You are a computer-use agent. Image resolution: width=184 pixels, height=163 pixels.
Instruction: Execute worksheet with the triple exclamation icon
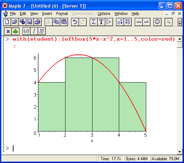click(x=42, y=31)
